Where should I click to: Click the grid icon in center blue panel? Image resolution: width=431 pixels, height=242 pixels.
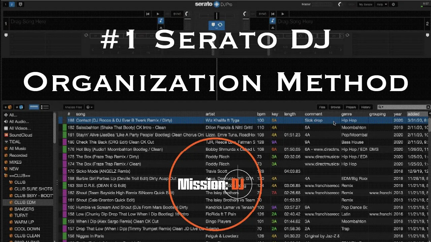[213, 25]
